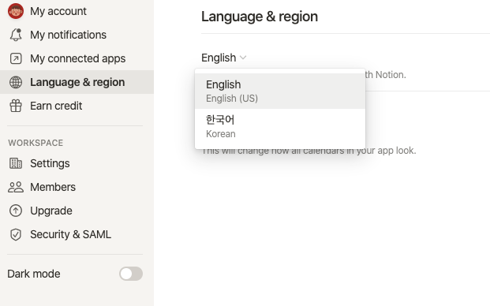Open the Members section

point(77,187)
